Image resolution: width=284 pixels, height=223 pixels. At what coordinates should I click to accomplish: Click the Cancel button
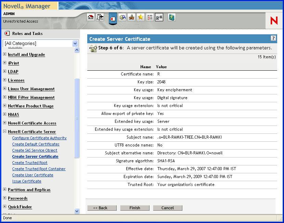point(167,208)
